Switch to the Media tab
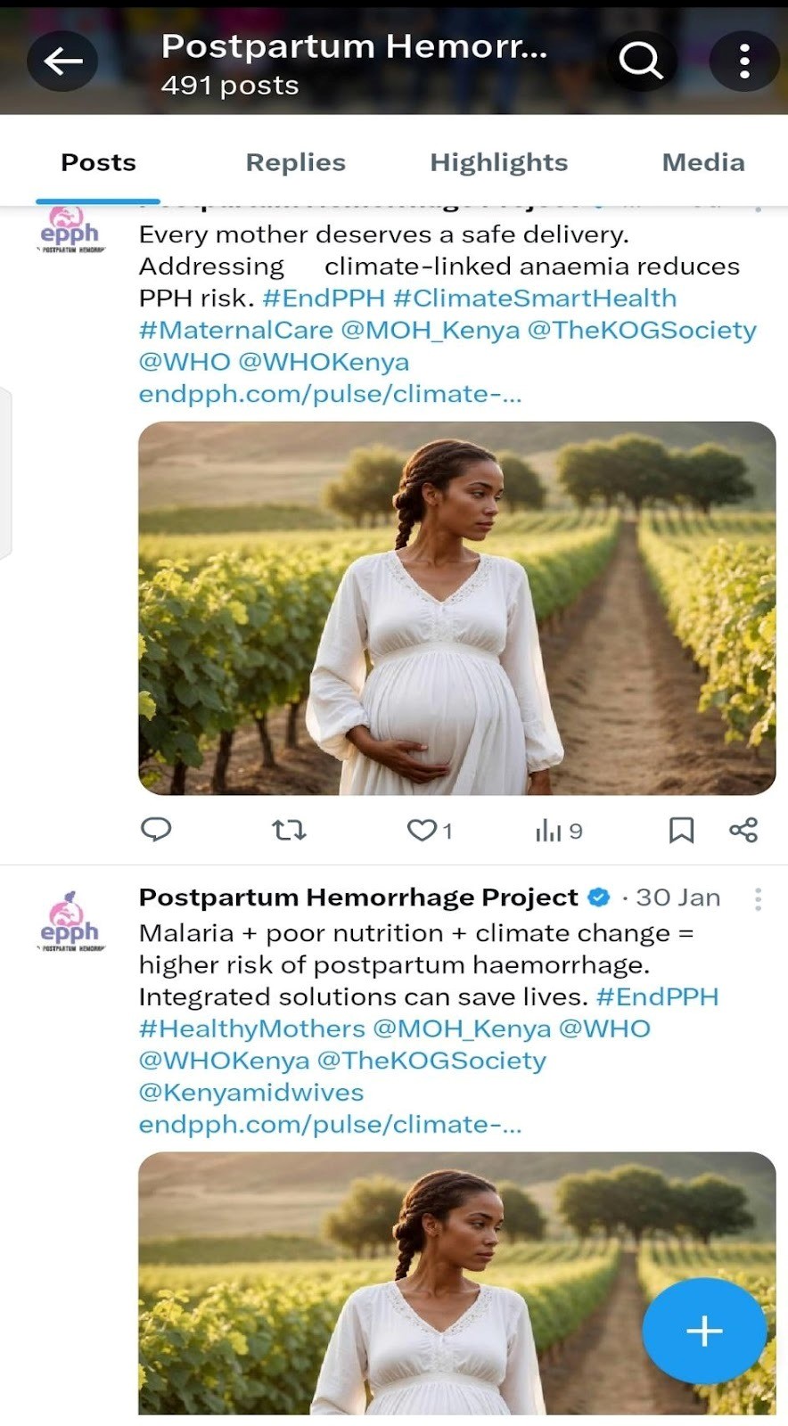This screenshot has width=788, height=1426. pos(702,161)
